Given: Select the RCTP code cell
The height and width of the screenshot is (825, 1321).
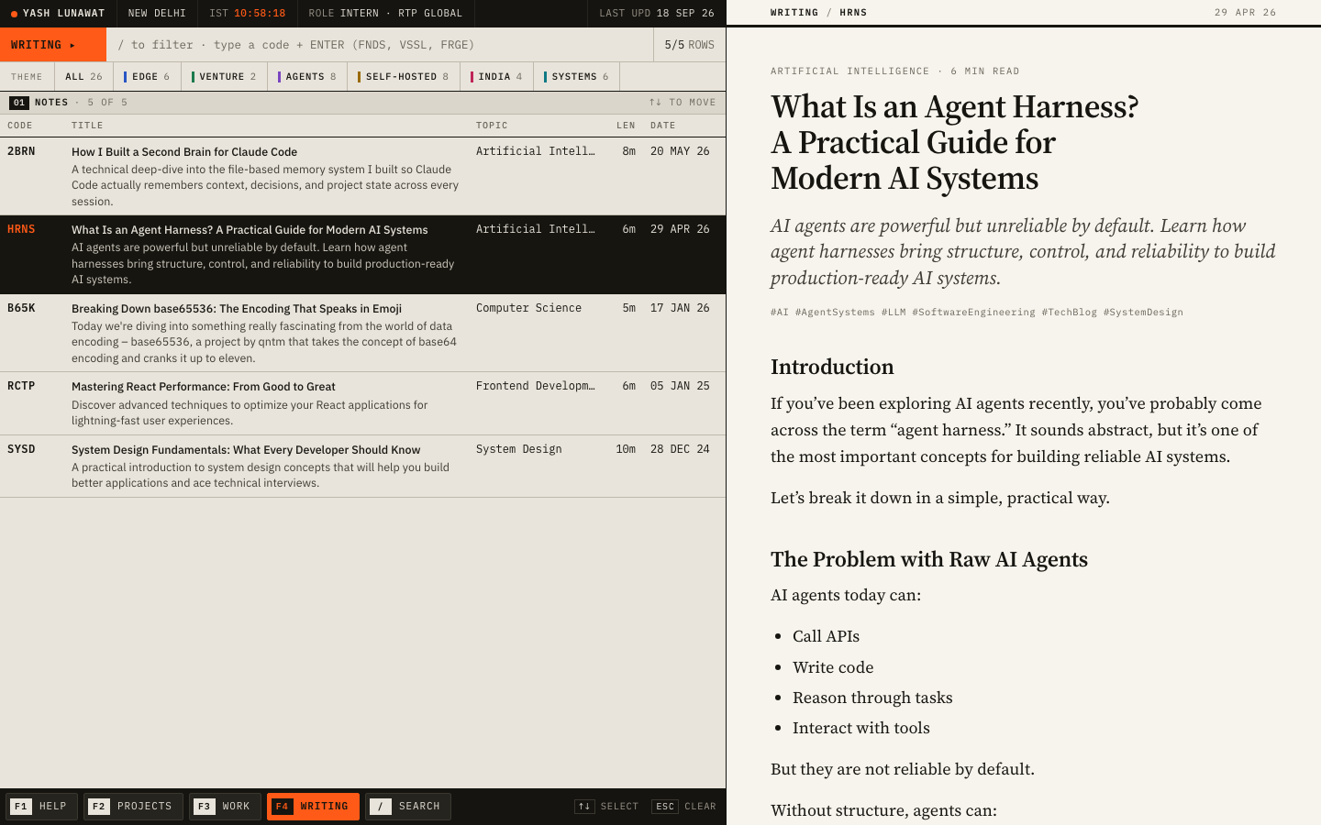Looking at the screenshot, I should (x=21, y=386).
